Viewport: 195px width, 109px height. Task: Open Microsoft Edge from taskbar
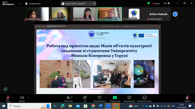click(x=62, y=106)
